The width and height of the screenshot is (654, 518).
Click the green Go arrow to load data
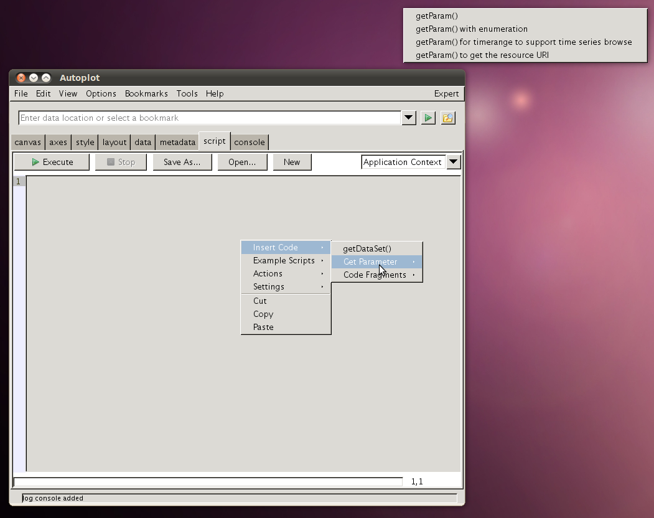tap(428, 118)
